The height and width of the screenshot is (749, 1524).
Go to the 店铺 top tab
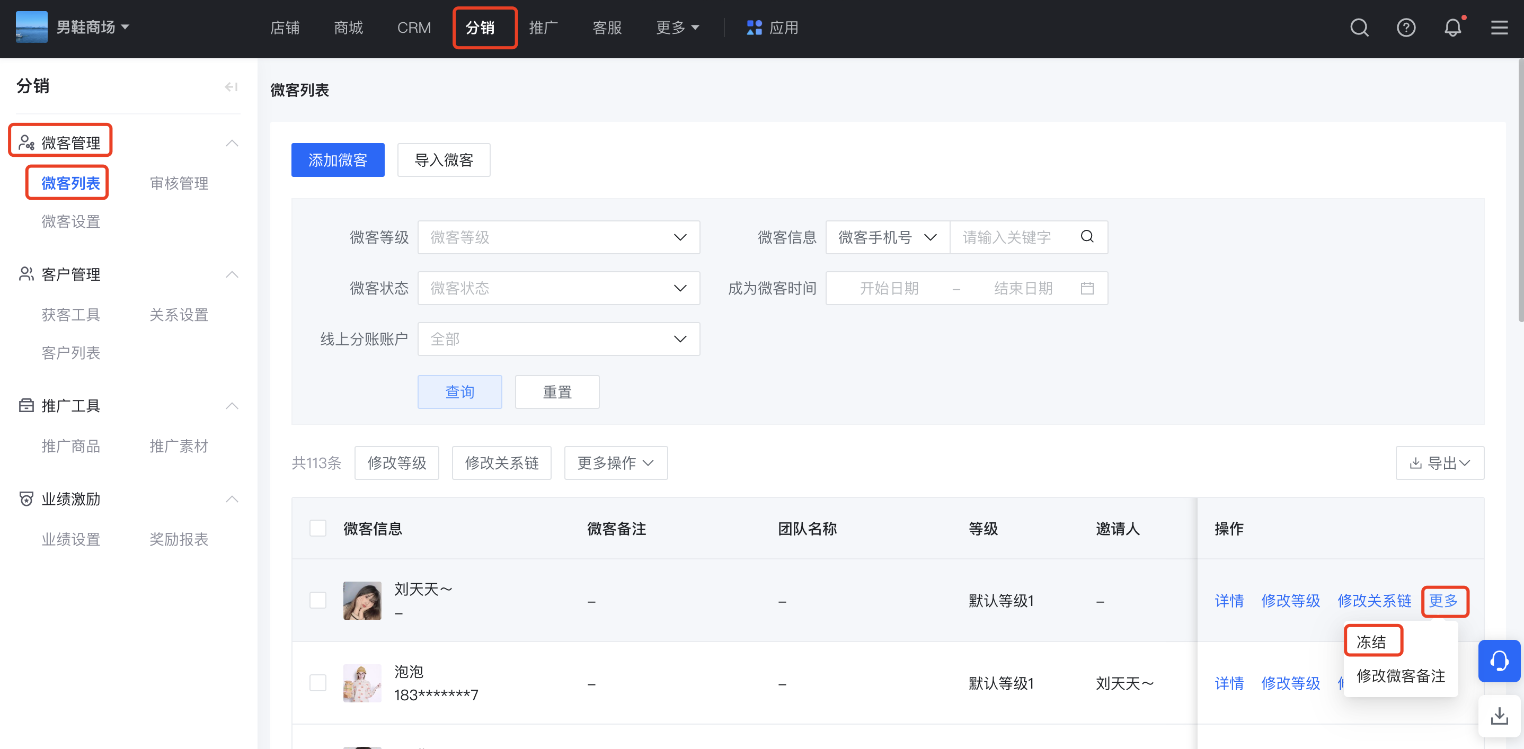(x=285, y=28)
